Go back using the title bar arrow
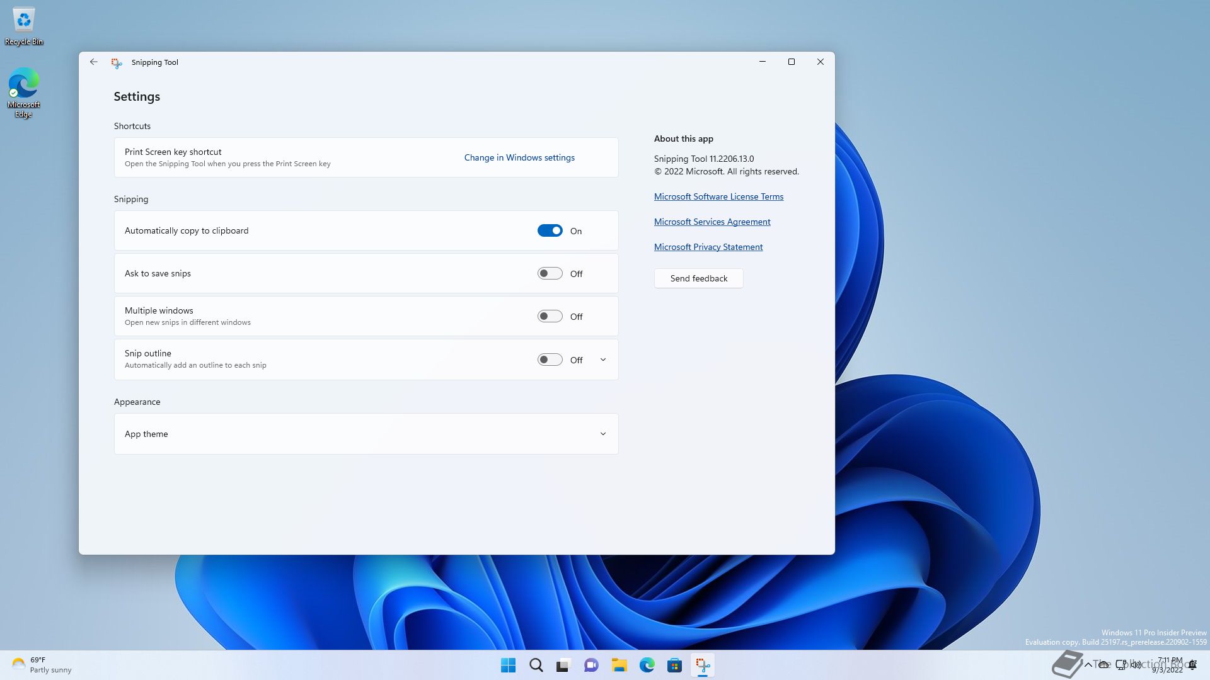 coord(93,62)
